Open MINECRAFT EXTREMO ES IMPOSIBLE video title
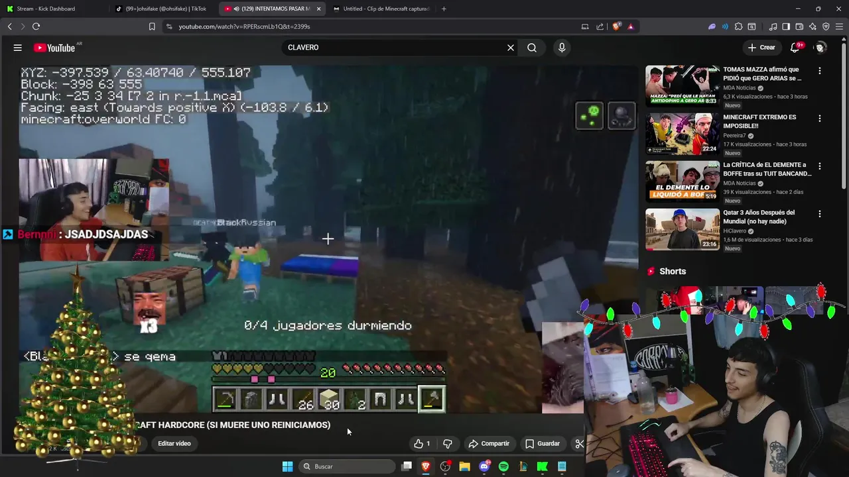 click(759, 121)
